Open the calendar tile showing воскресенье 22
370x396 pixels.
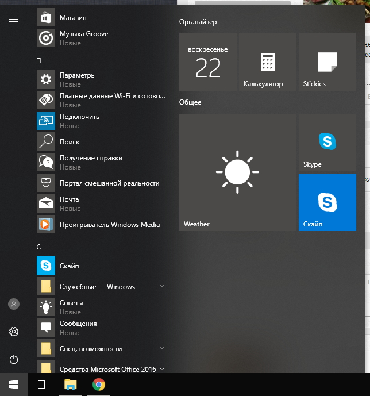coord(208,62)
